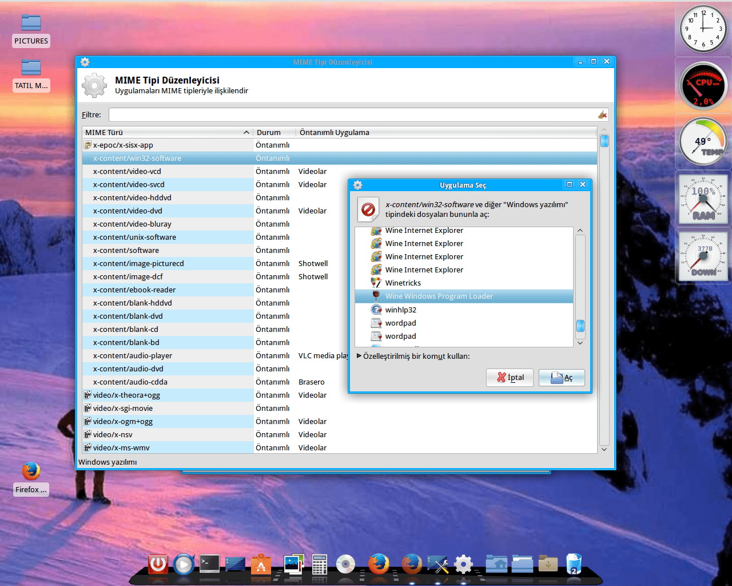Open the PICTURES folder on the desktop
Viewport: 732px width, 586px height.
point(31,24)
